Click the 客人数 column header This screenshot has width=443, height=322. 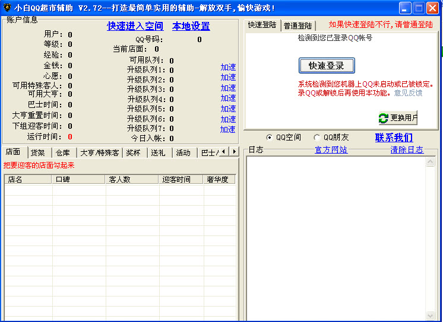point(119,179)
